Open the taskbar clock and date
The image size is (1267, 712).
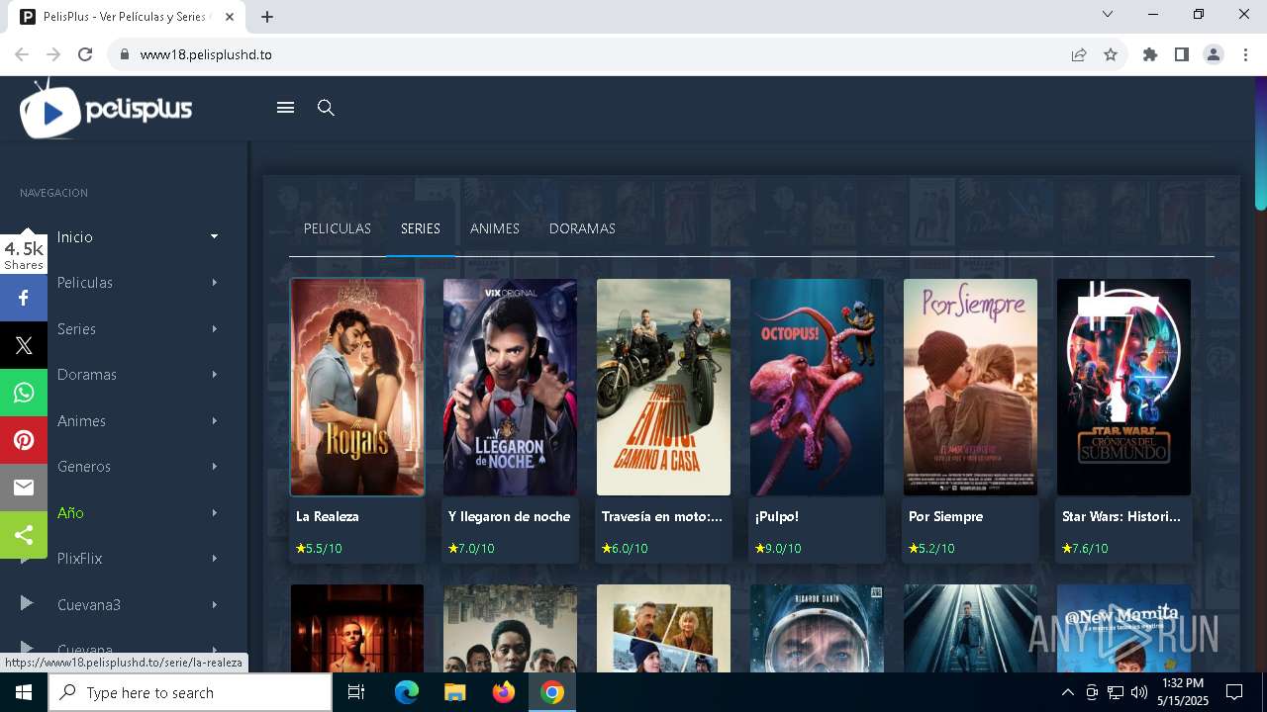pyautogui.click(x=1183, y=692)
